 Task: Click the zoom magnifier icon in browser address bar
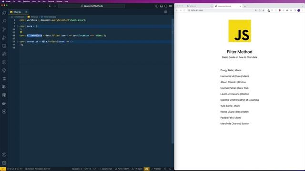(x=255, y=10)
